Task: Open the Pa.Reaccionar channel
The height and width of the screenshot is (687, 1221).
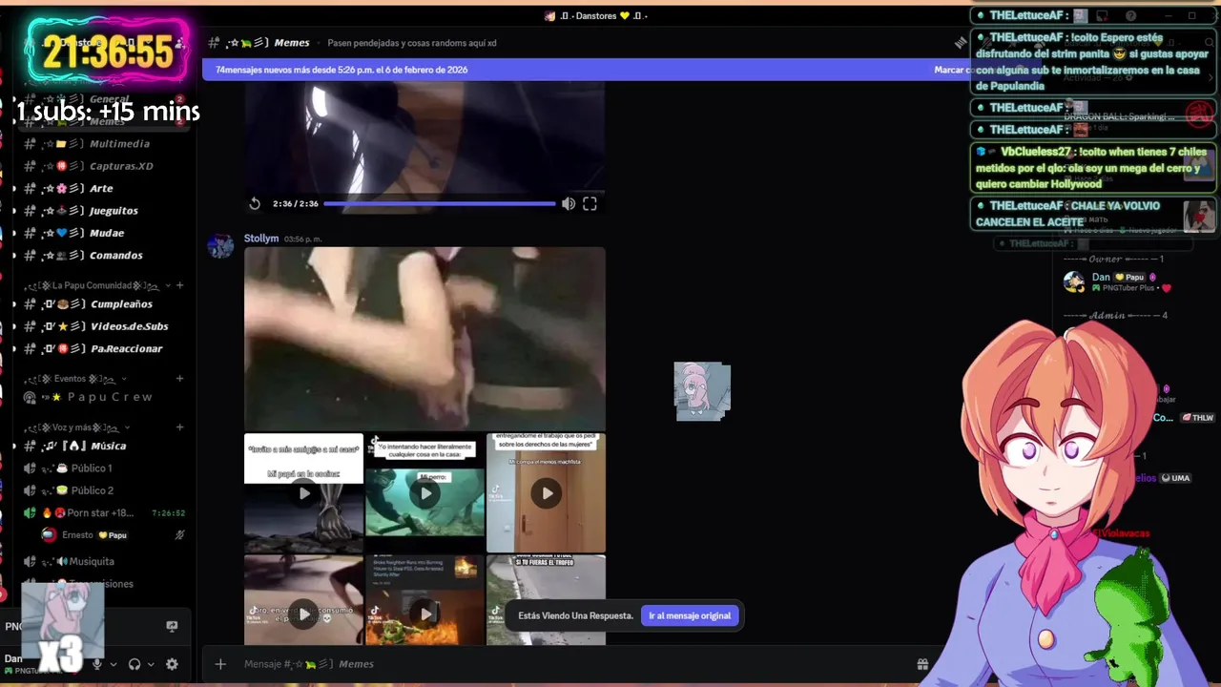Action: tap(105, 349)
